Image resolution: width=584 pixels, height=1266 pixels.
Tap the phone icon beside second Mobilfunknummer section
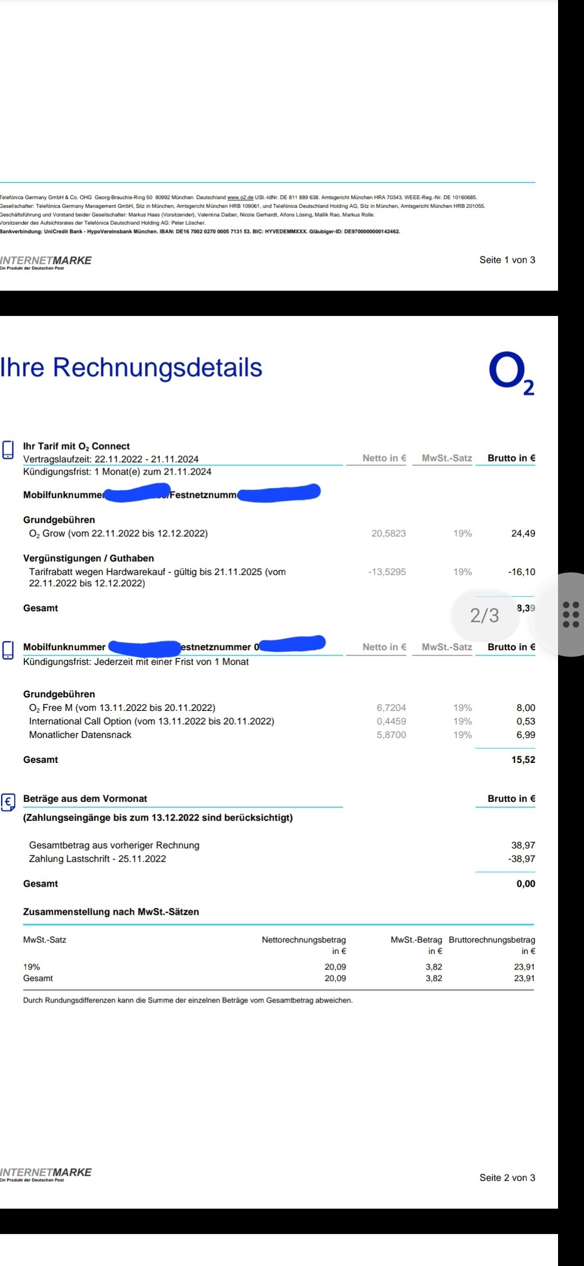8,650
